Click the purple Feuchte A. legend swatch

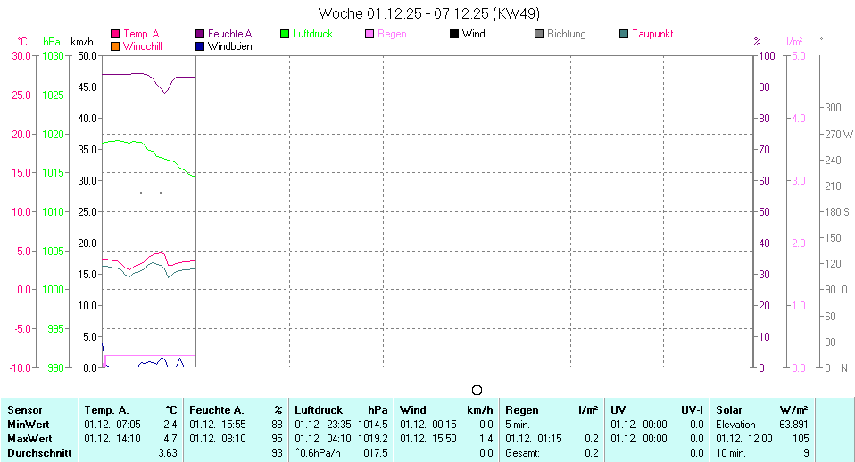click(x=201, y=34)
